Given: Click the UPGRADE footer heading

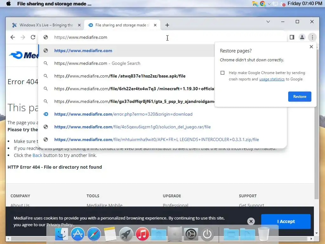Looking at the screenshot, I should pos(172,196).
